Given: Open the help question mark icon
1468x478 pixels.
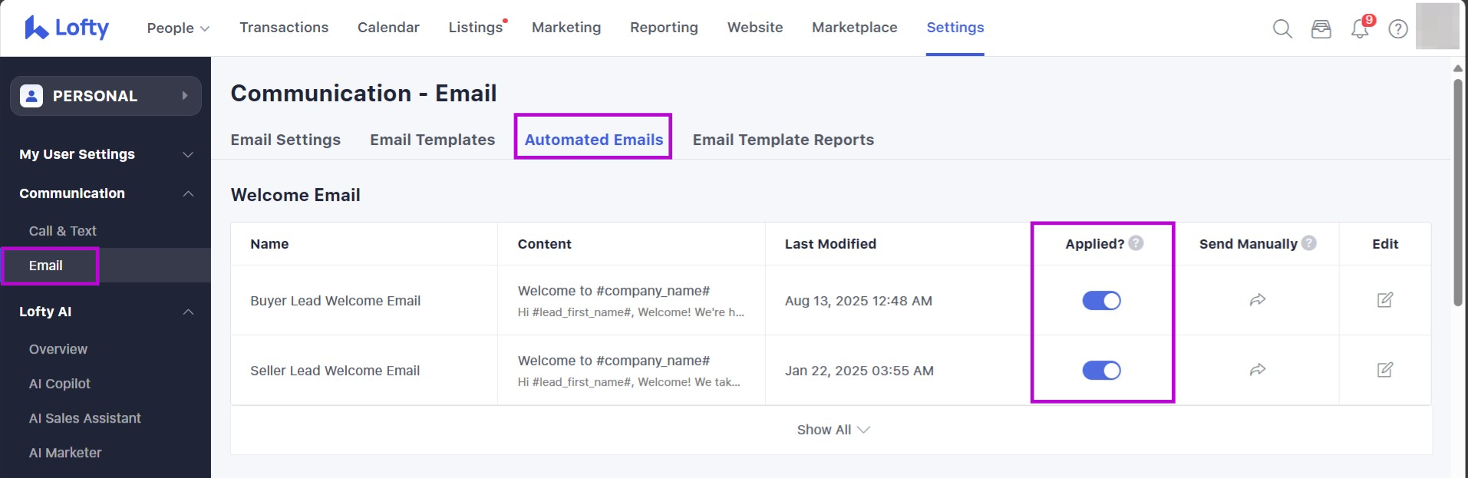Looking at the screenshot, I should [1398, 29].
